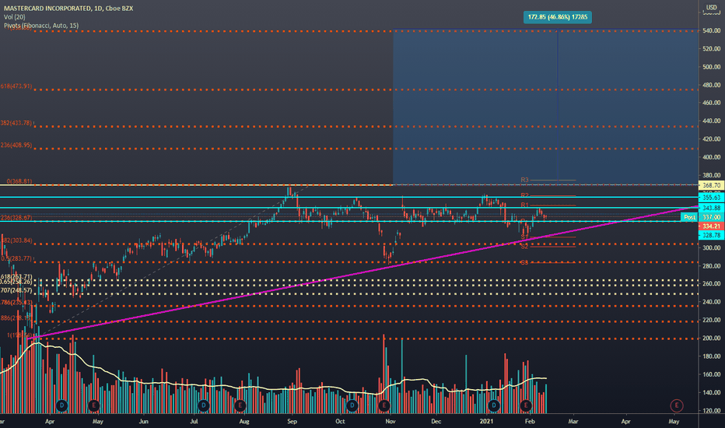The height and width of the screenshot is (428, 725).
Task: Open the USD currency selector
Action: pos(711,7)
